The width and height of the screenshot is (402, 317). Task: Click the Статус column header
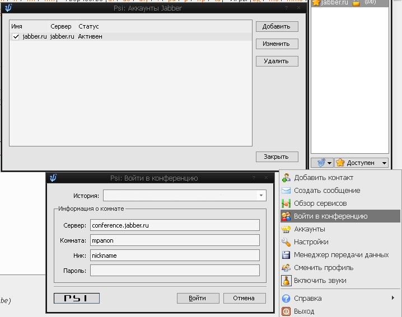tap(88, 26)
